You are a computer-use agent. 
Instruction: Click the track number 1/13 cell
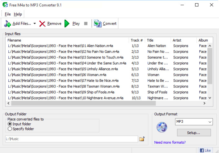135,46
